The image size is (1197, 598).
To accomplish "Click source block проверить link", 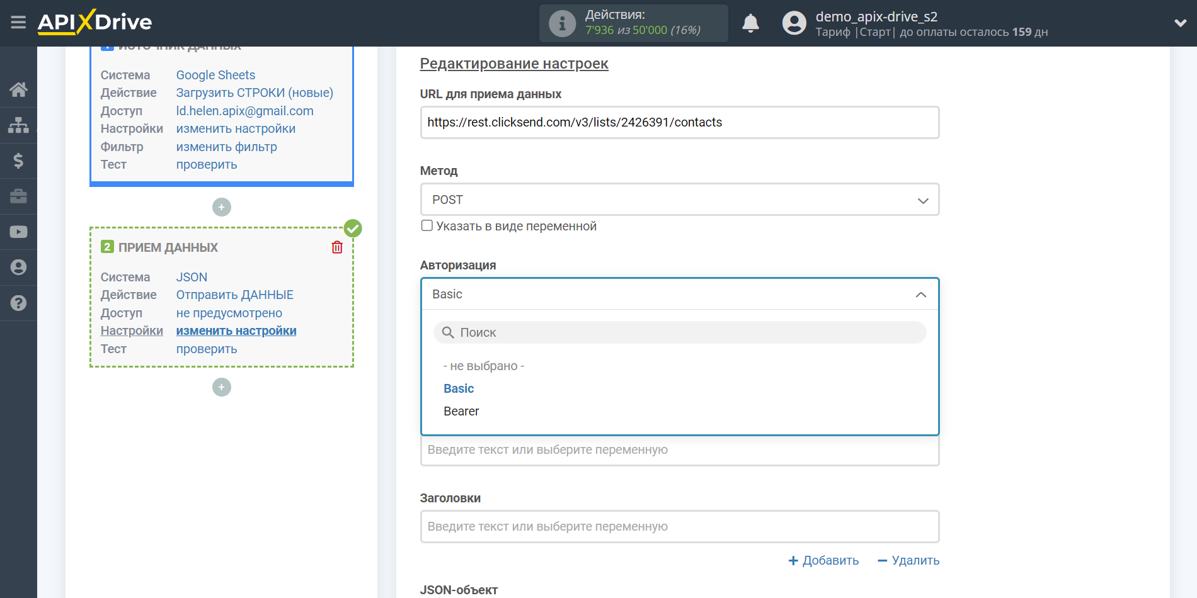I will pyautogui.click(x=207, y=164).
